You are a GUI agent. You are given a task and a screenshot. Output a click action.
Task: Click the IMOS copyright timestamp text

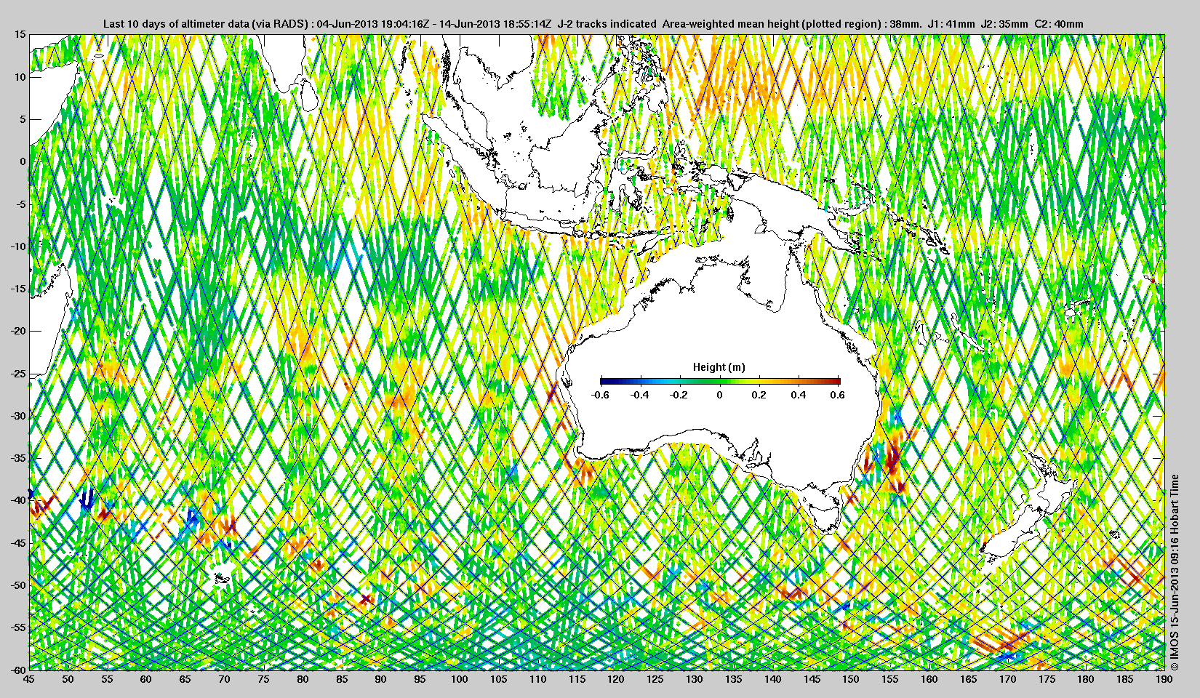pos(1175,573)
